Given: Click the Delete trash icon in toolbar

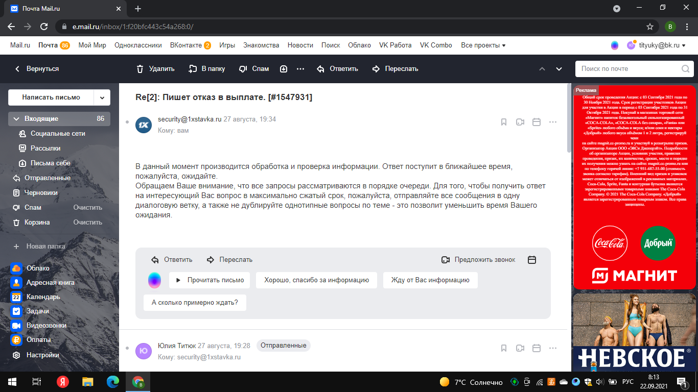Looking at the screenshot, I should (x=140, y=69).
